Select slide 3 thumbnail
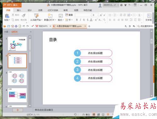 17,78
